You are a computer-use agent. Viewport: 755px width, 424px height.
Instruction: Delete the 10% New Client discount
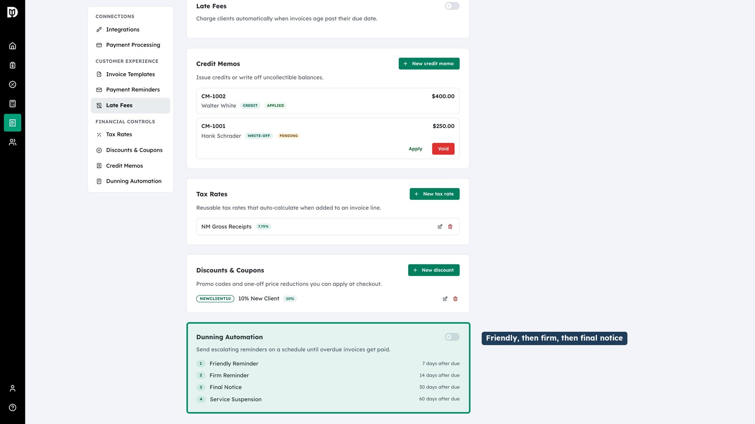point(455,299)
